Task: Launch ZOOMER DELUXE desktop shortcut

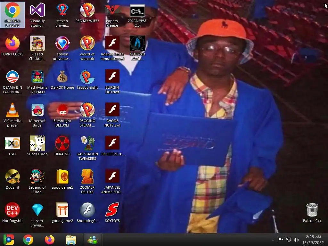Action: pos(87,181)
